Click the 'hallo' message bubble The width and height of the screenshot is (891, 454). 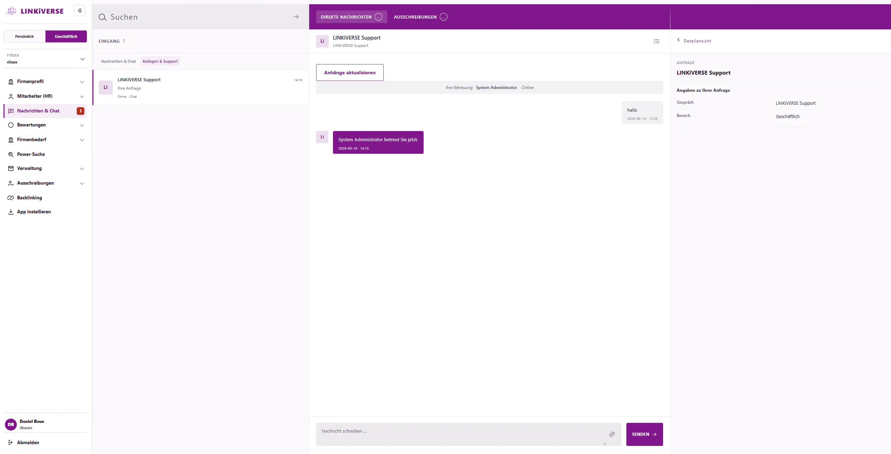click(642, 113)
